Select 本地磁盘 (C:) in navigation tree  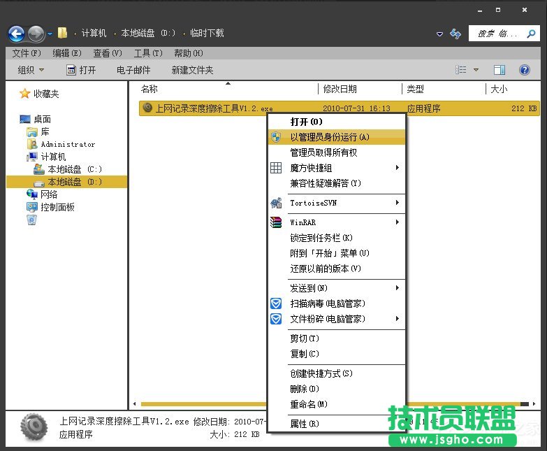coord(74,169)
